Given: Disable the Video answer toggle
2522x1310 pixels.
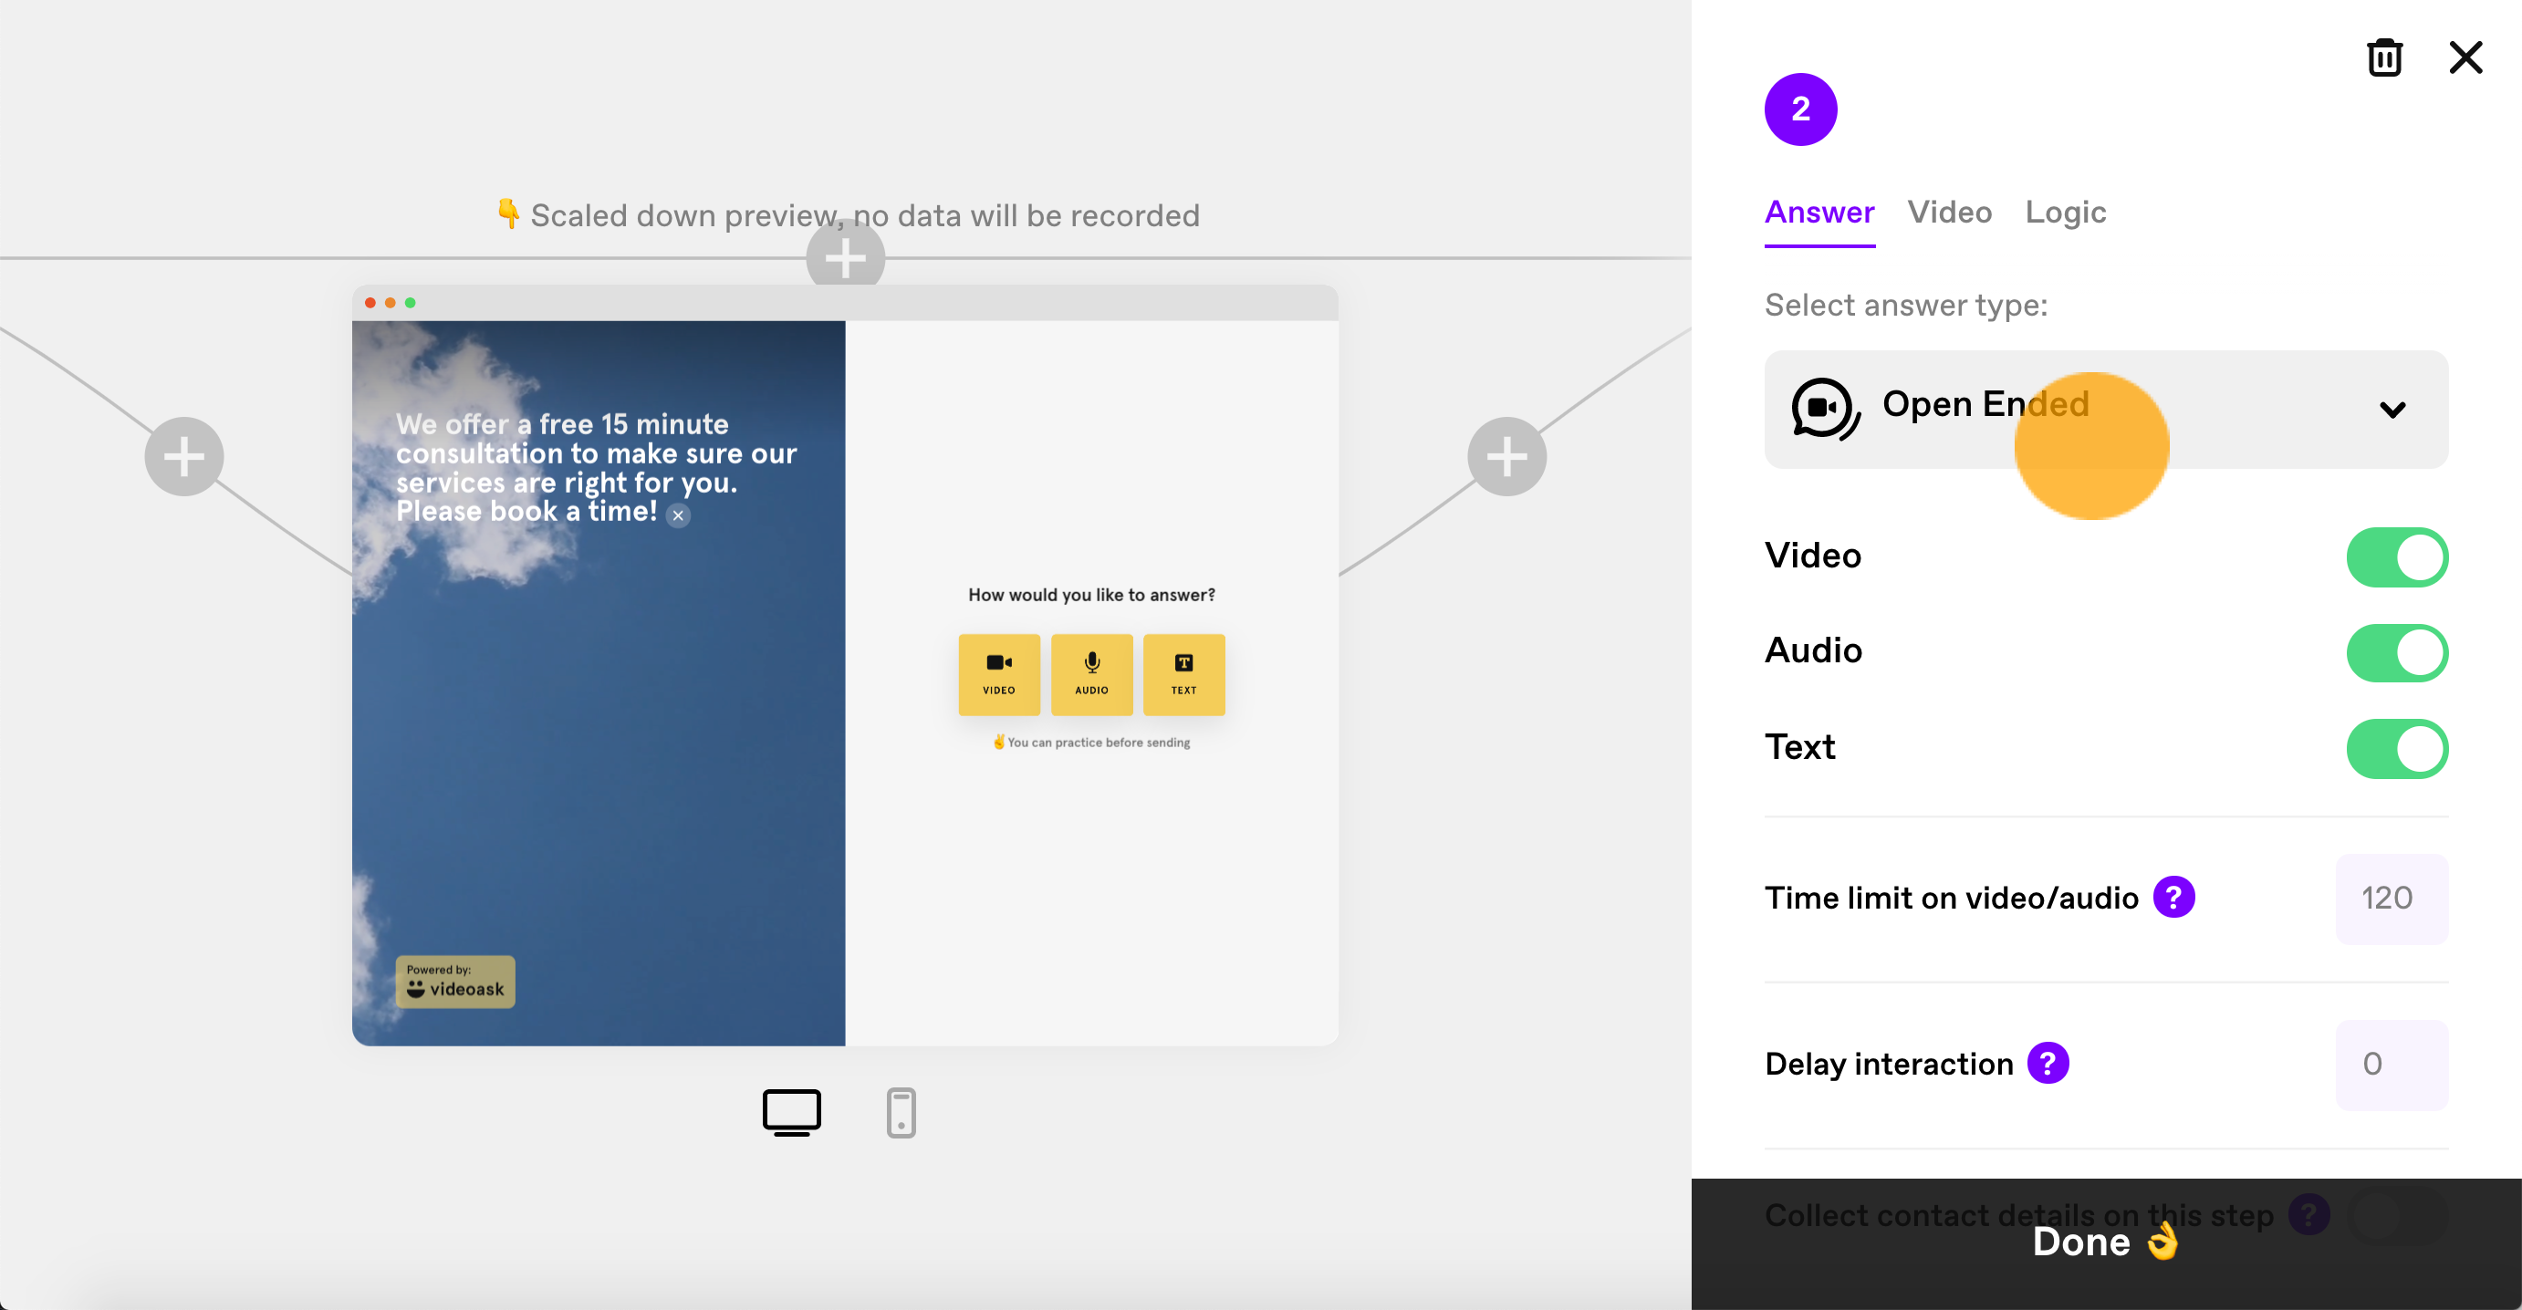Looking at the screenshot, I should pyautogui.click(x=2397, y=557).
